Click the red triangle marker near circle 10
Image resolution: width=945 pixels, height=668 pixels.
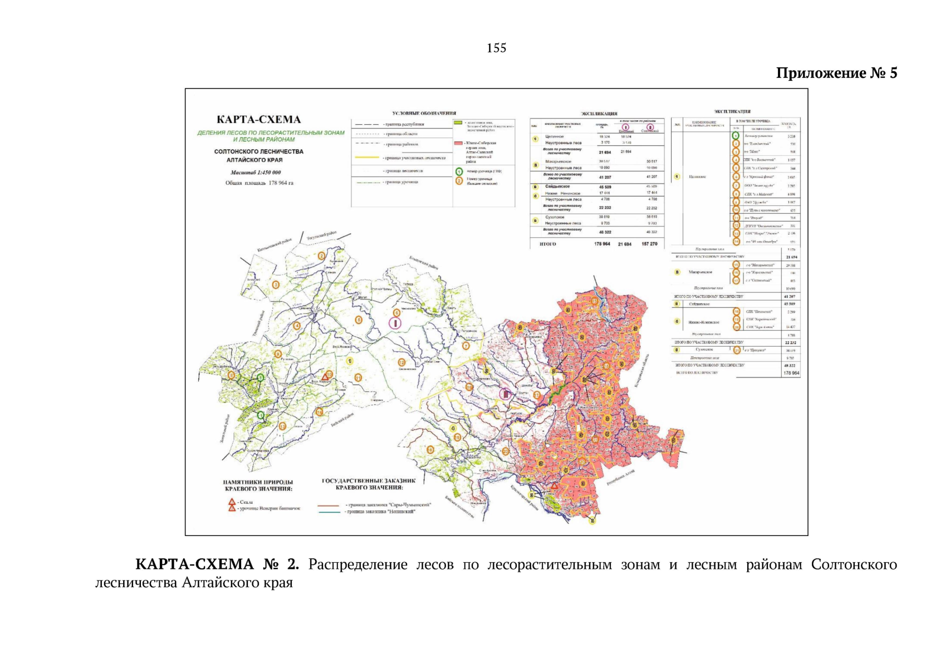pyautogui.click(x=324, y=377)
